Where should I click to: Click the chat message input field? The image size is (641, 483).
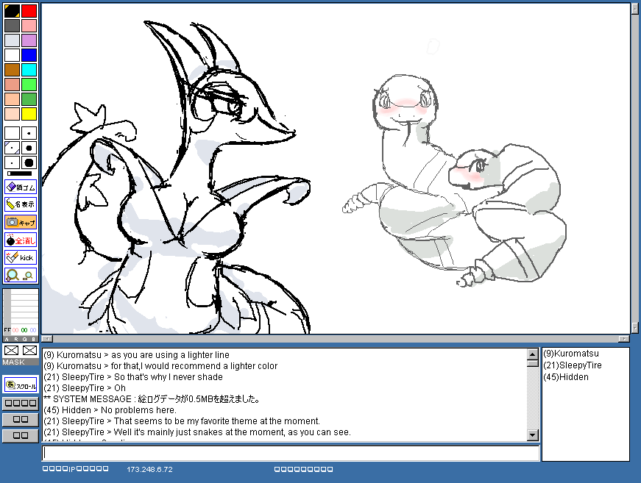(291, 453)
